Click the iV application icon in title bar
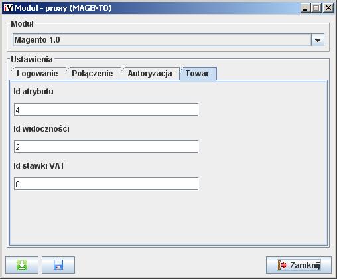This screenshot has height=279, width=337. 9,8
